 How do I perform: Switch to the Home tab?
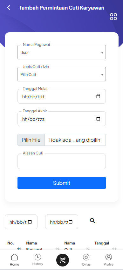[x=14, y=260]
